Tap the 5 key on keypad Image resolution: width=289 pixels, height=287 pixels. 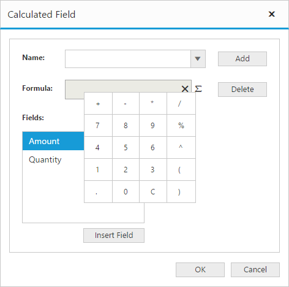126,148
